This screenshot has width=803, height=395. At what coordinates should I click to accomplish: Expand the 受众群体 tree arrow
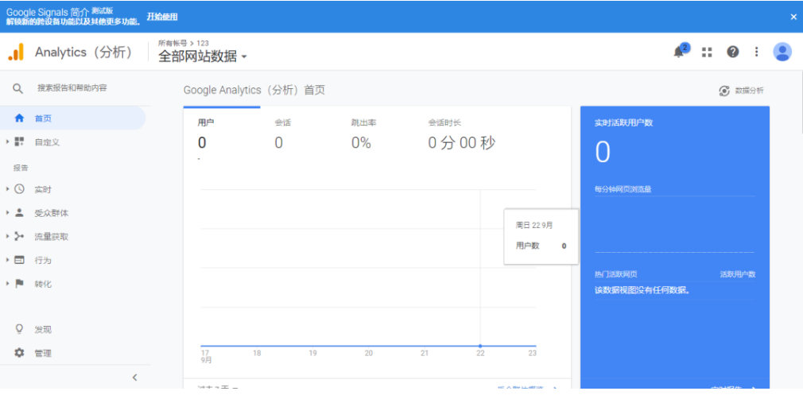pos(8,212)
